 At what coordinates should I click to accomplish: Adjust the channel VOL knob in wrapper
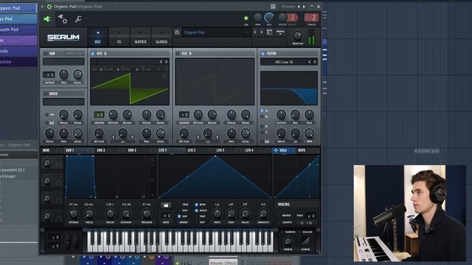click(268, 18)
